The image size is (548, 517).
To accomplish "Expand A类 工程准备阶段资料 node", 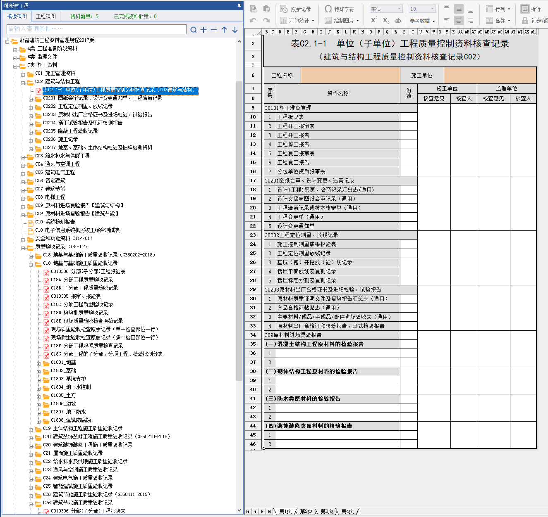I will coord(15,50).
